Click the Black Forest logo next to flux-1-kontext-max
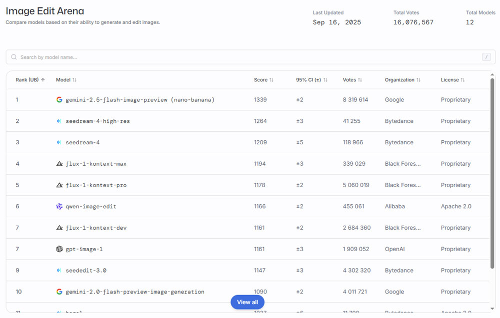500x318 pixels. point(59,164)
